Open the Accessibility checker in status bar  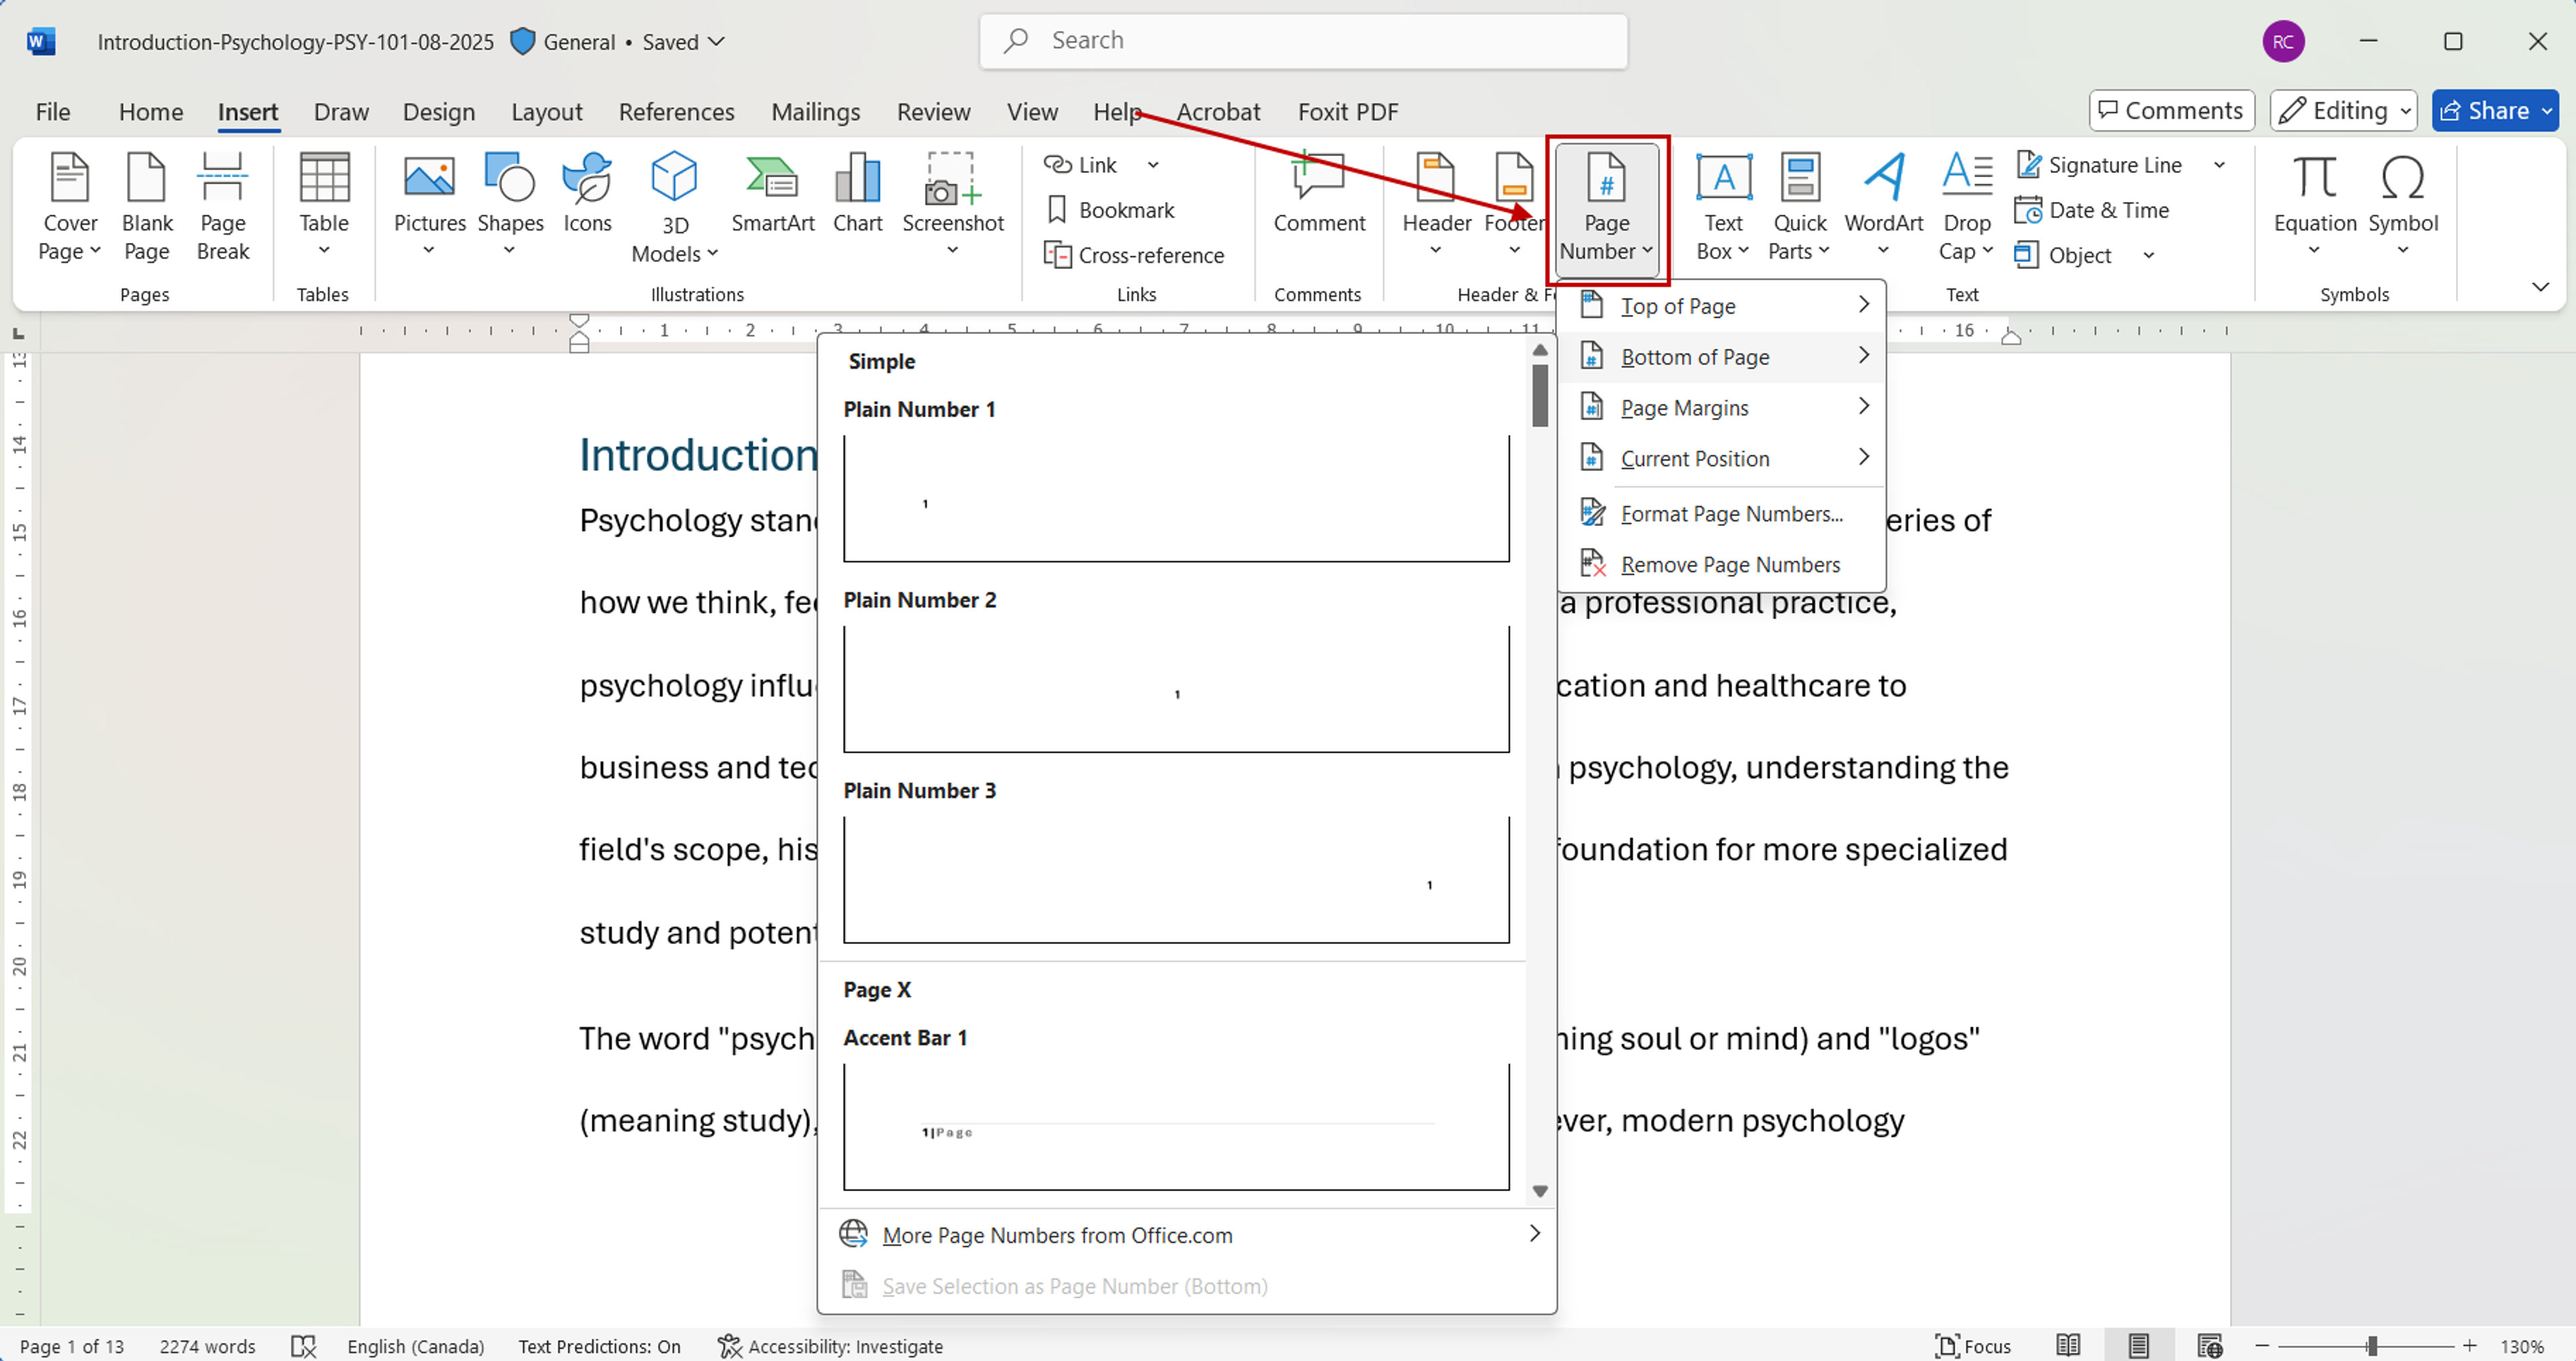click(830, 1346)
